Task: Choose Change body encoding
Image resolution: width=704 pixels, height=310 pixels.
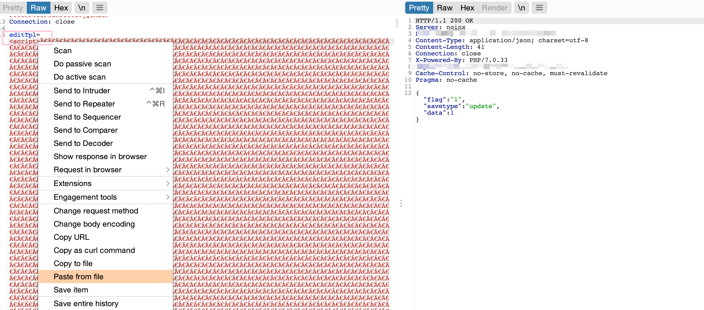Action: click(106, 224)
